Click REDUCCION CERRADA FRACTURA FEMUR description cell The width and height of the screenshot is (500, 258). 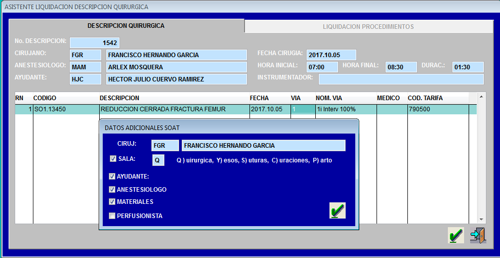[175, 109]
